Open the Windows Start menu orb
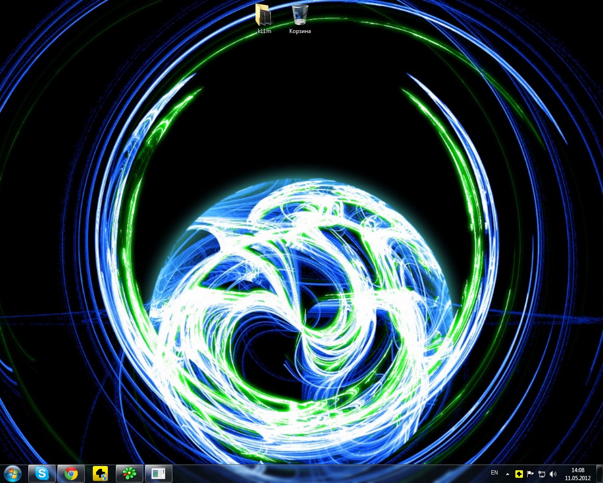 (13, 473)
